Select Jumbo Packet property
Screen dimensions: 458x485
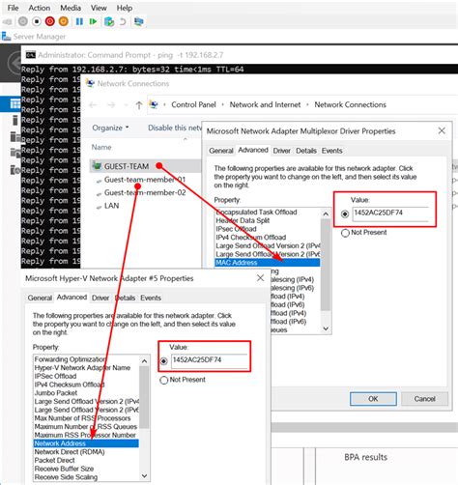56,393
